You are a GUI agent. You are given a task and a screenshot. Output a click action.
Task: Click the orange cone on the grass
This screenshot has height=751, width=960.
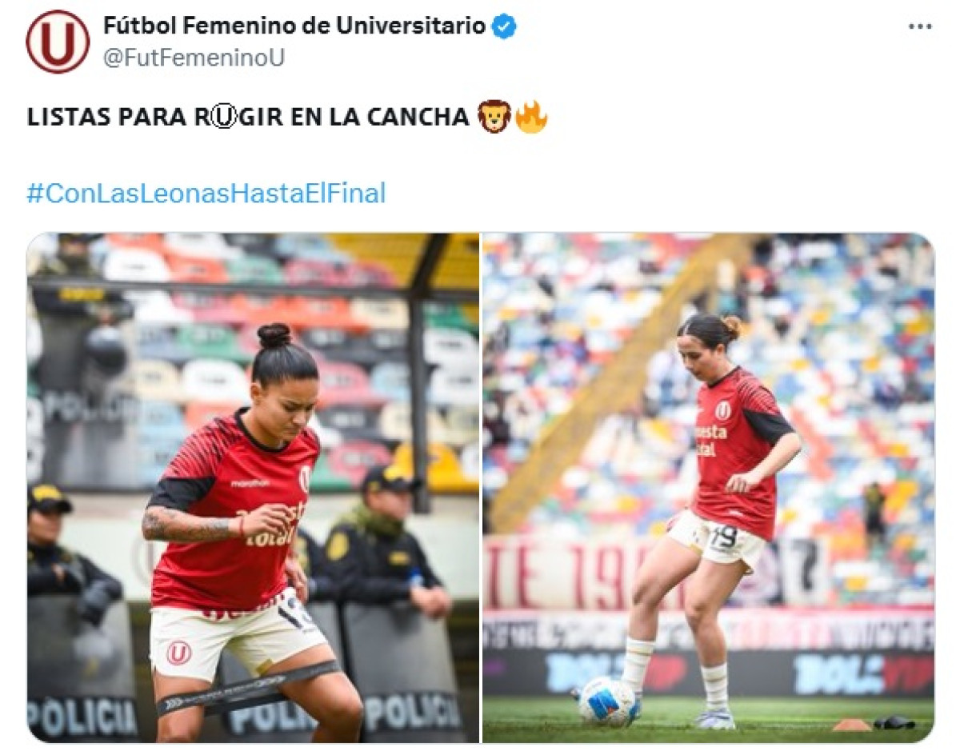[x=851, y=725]
